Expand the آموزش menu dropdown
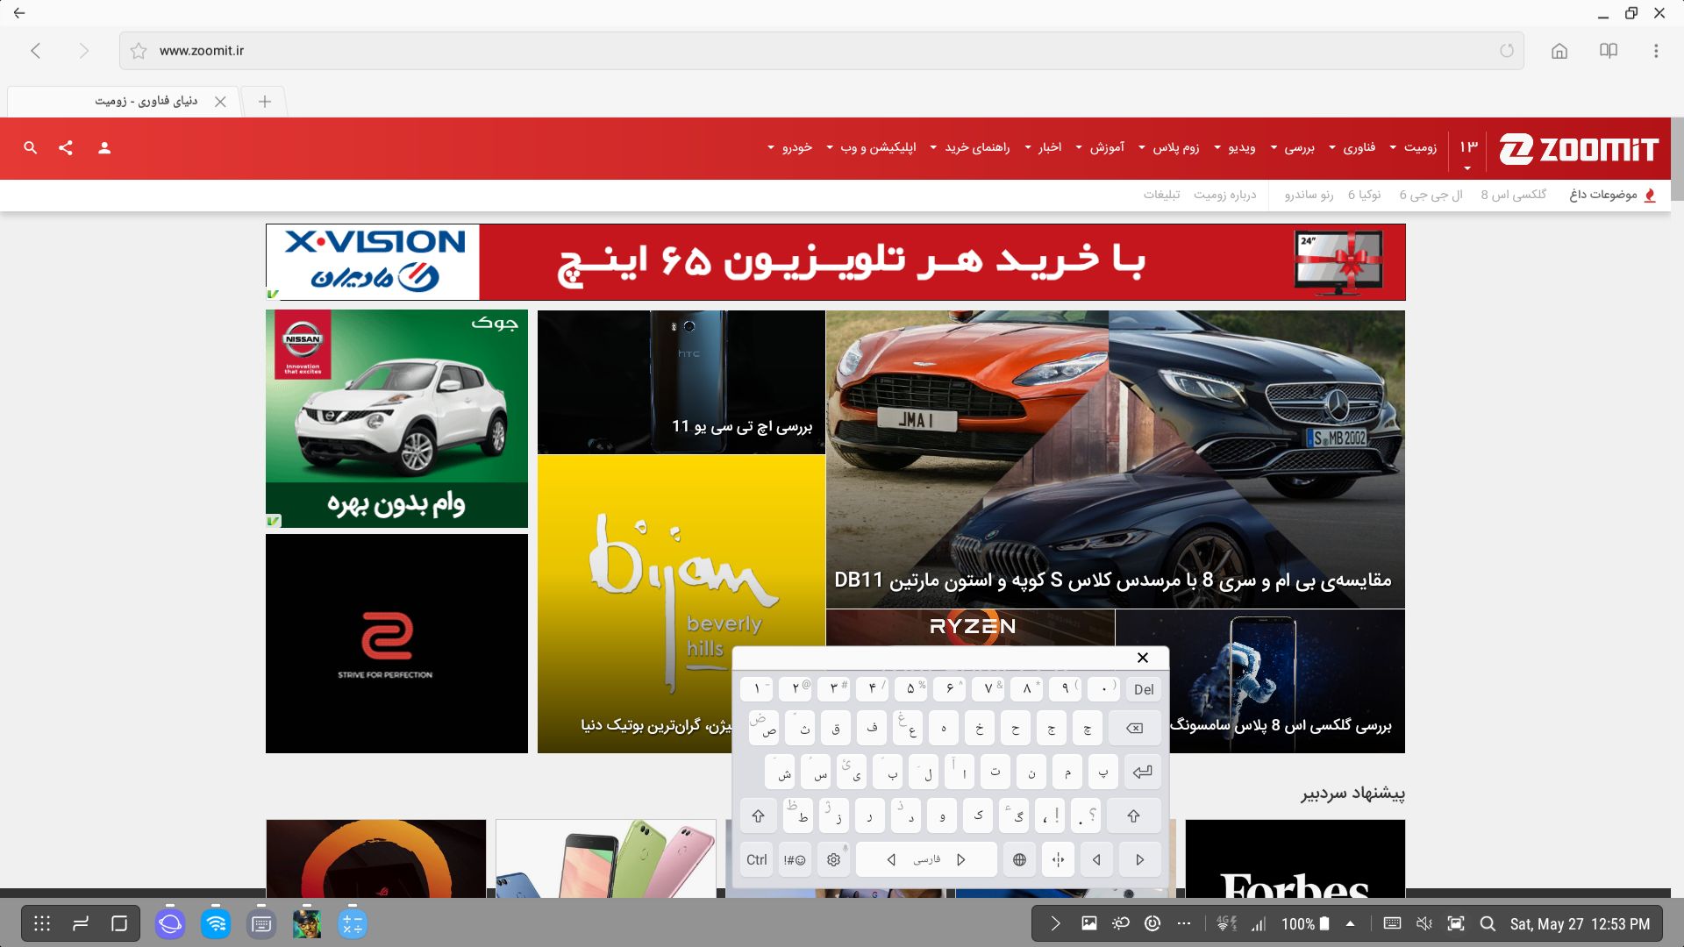Screen dimensions: 1684x947 1100,147
